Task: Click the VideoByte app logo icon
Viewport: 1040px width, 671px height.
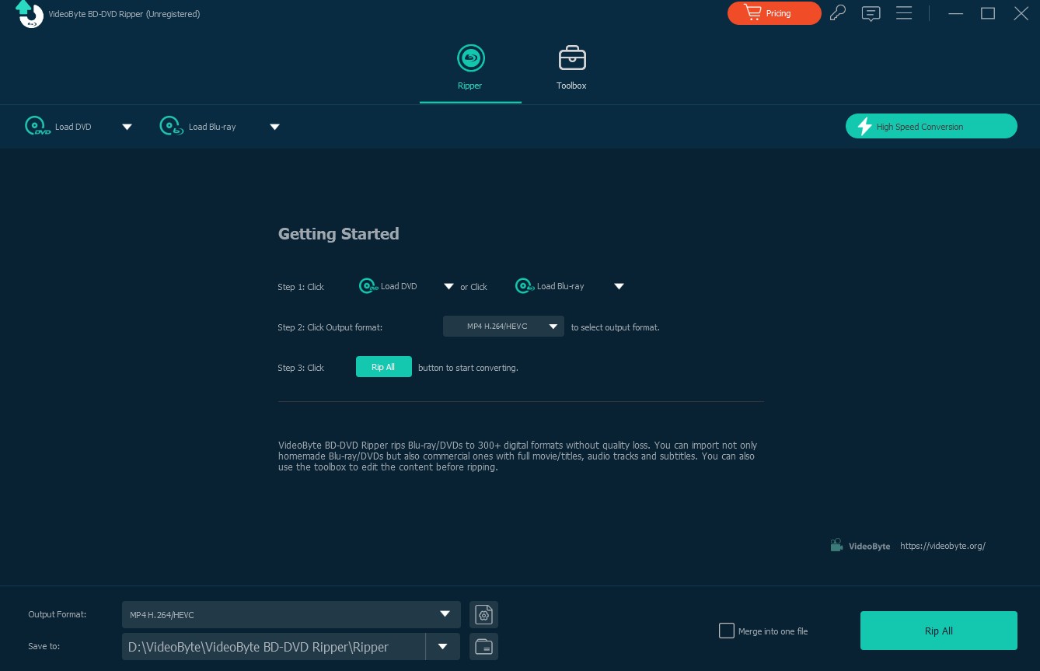Action: point(27,14)
